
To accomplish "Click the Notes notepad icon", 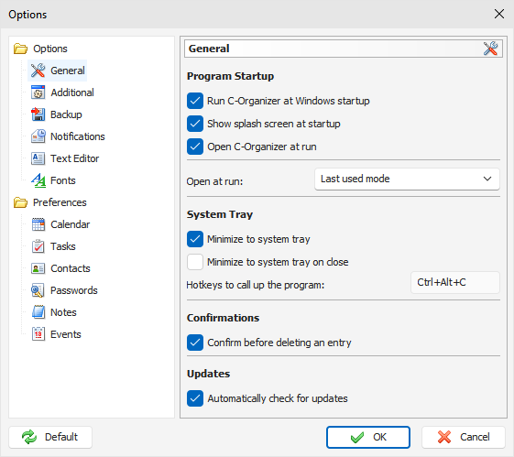I will click(x=38, y=312).
